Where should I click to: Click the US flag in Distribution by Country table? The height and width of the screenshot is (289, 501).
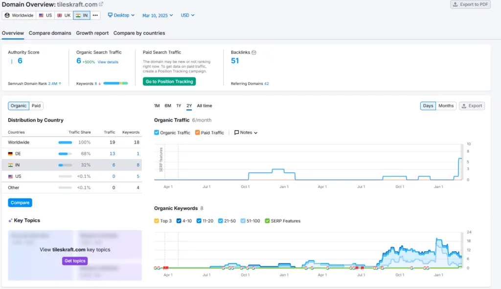10,176
